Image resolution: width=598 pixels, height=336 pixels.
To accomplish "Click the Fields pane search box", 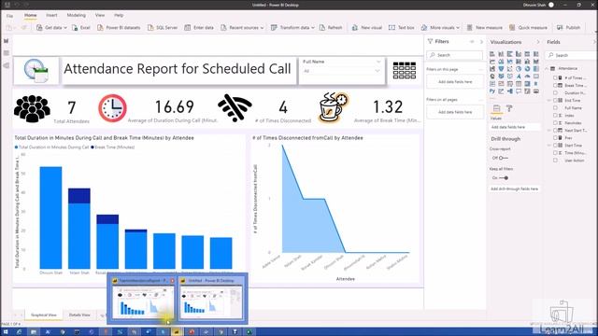I will click(x=571, y=55).
